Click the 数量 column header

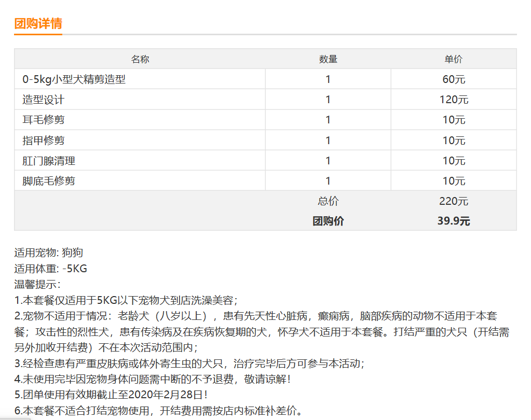328,59
